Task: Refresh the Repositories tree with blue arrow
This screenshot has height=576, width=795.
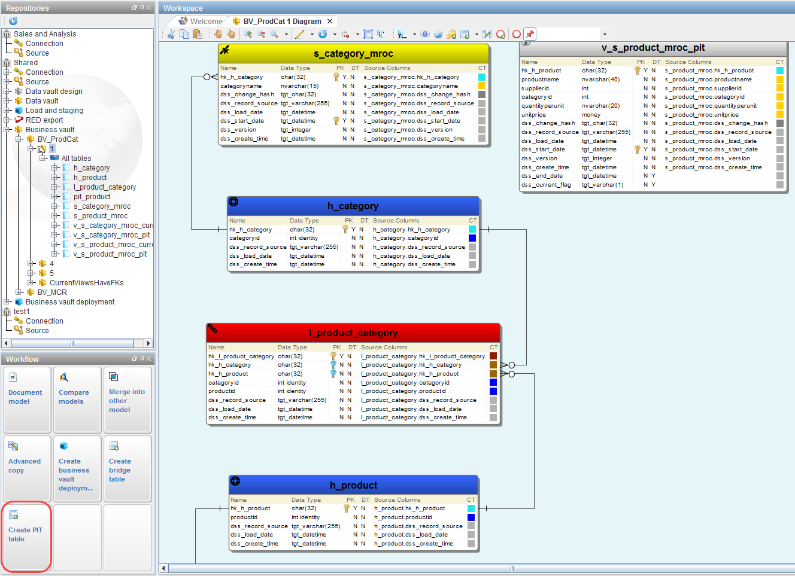Action: coord(13,21)
